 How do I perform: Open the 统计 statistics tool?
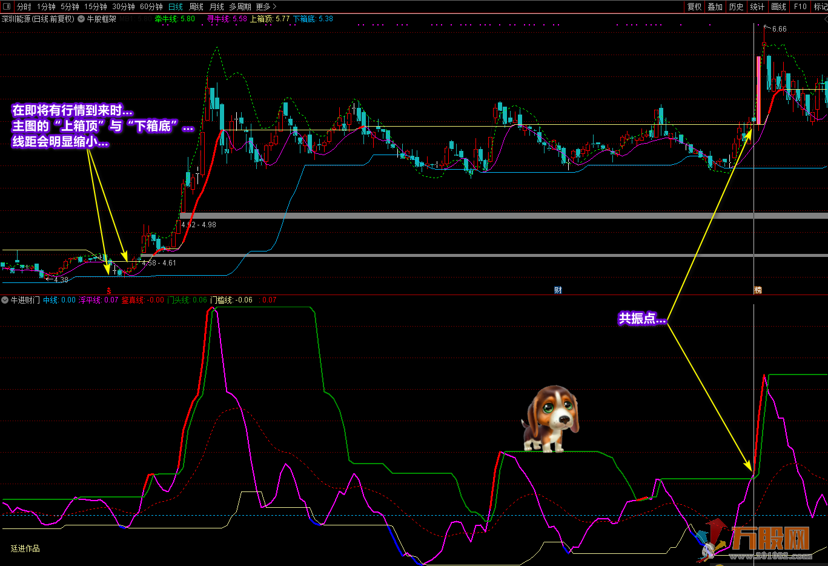[757, 7]
